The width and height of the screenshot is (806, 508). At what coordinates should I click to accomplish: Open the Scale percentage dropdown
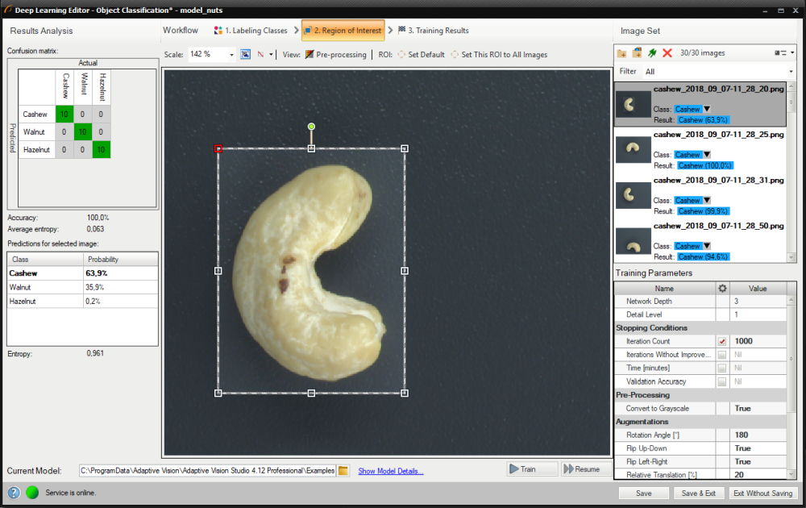[231, 55]
